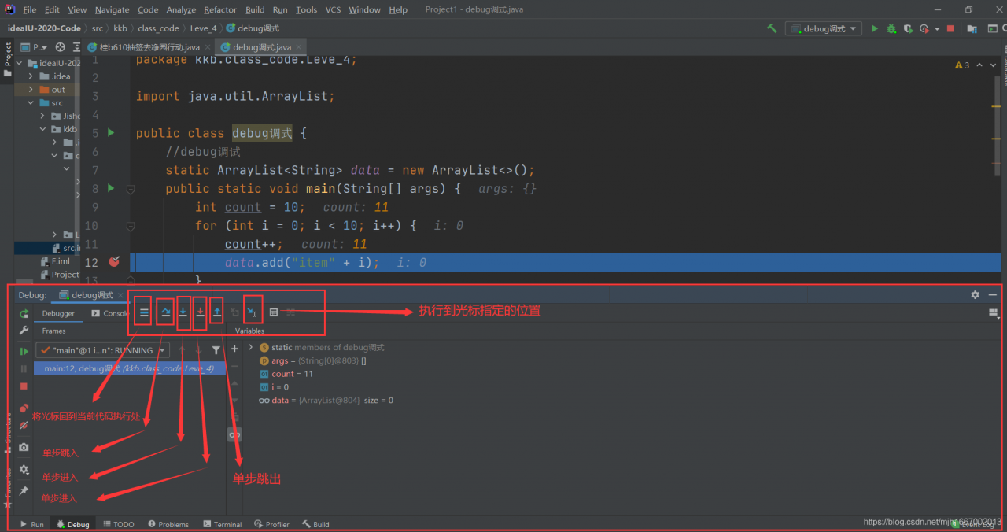
Task: Open the File menu
Action: 30,9
